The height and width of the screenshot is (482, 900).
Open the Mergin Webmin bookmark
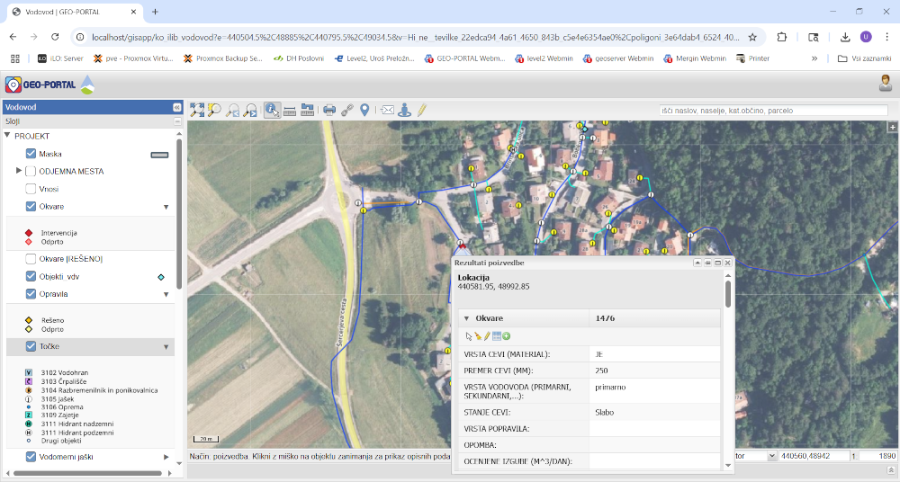coord(695,58)
